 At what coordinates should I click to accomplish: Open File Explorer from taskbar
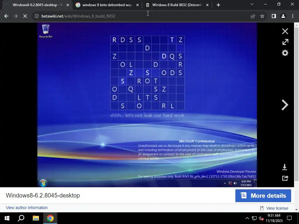coord(36,218)
